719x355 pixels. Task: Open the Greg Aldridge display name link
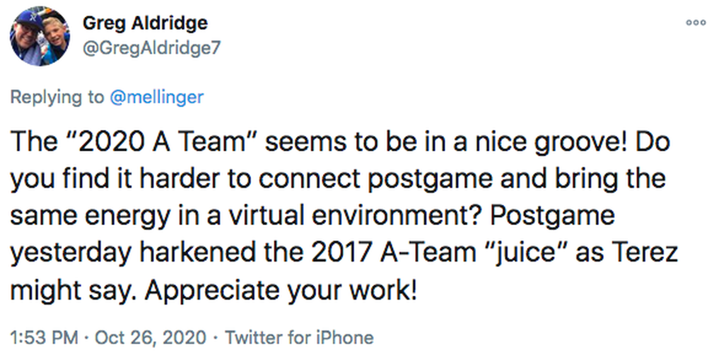pos(145,23)
